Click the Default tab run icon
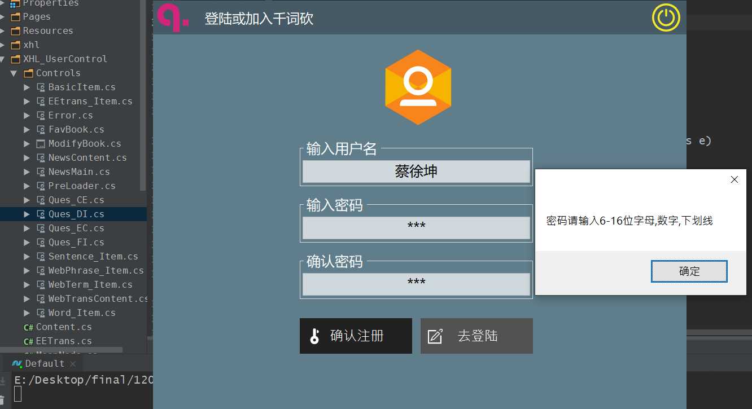Screen dimensions: 752x409 pos(17,363)
